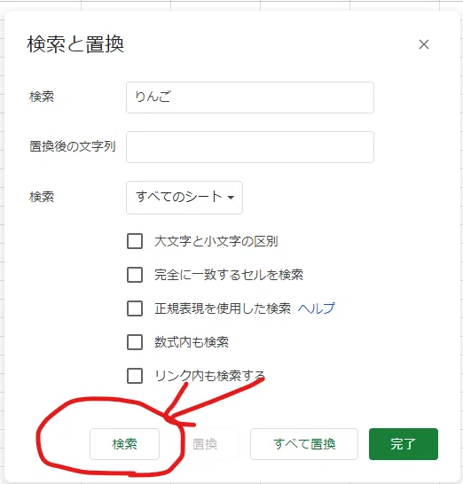Enable リンク内も検索する checkbox

[x=135, y=376]
